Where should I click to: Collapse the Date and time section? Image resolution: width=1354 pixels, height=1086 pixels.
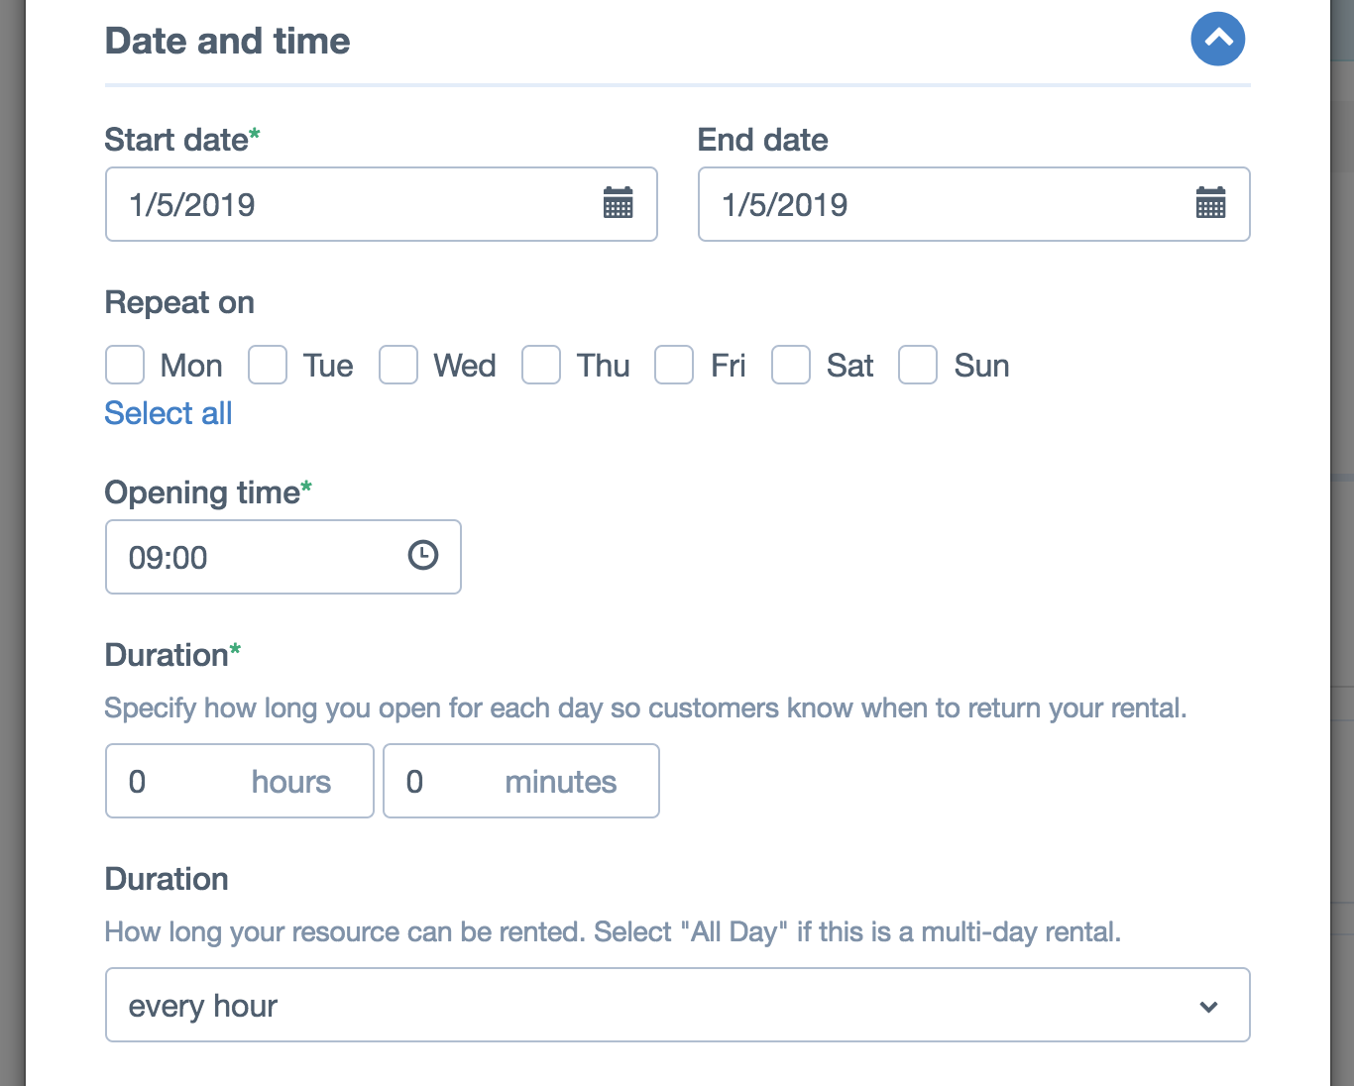click(1217, 40)
